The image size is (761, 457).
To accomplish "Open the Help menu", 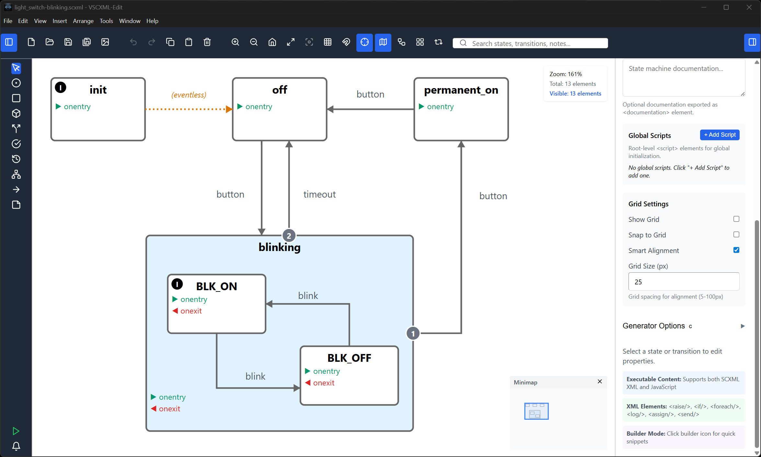I will [152, 21].
